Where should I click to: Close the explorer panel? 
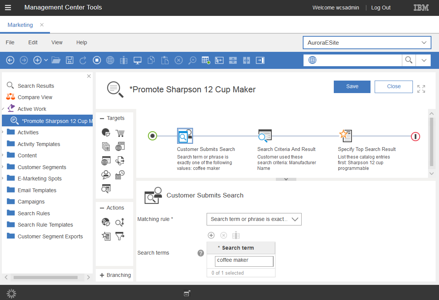pos(89,76)
